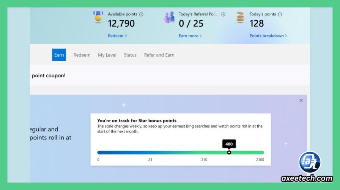This screenshot has height=190, width=340.
Task: Click the 128 today's points value
Action: click(x=257, y=23)
